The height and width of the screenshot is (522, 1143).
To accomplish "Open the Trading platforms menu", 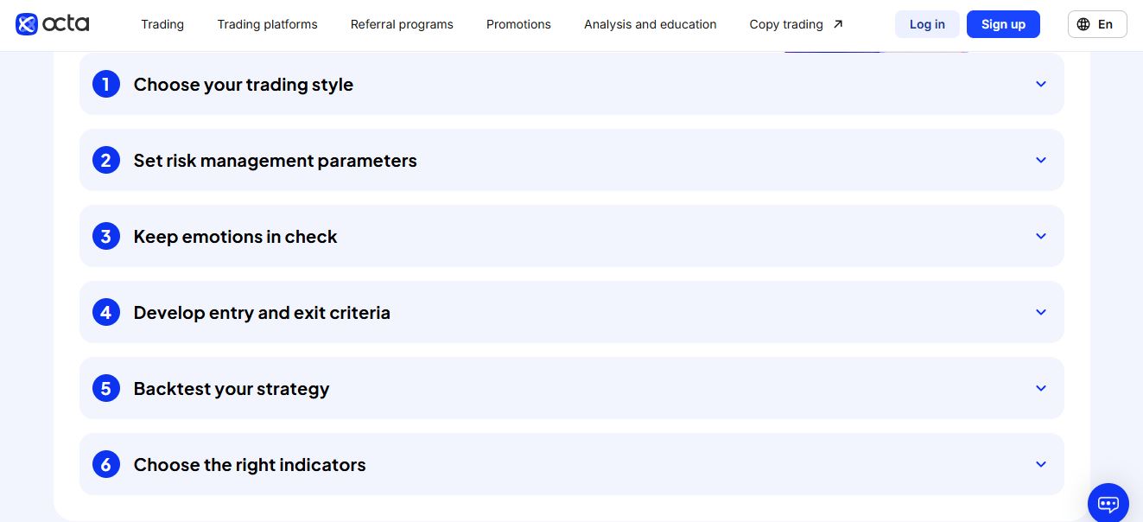I will (x=267, y=24).
